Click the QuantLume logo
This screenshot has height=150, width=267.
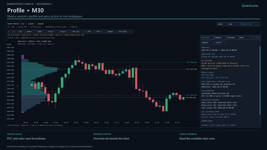[x=250, y=6]
